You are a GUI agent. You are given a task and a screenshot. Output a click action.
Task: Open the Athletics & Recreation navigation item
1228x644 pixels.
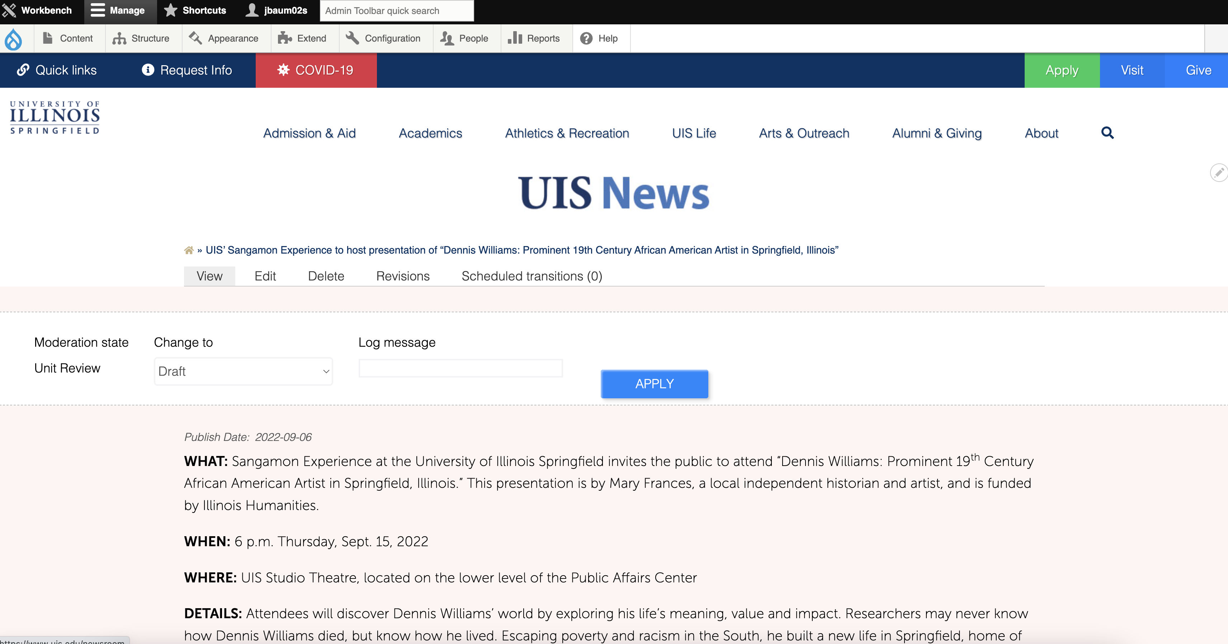coord(567,133)
